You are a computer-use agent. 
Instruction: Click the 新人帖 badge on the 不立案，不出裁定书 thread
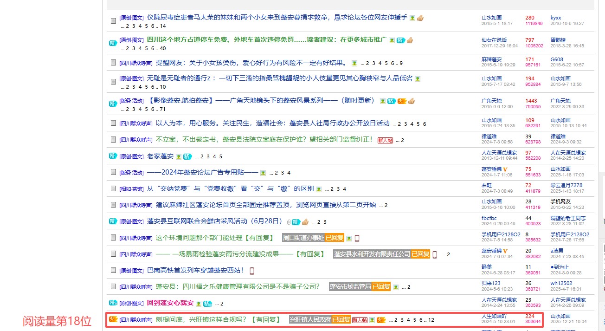[x=385, y=140]
